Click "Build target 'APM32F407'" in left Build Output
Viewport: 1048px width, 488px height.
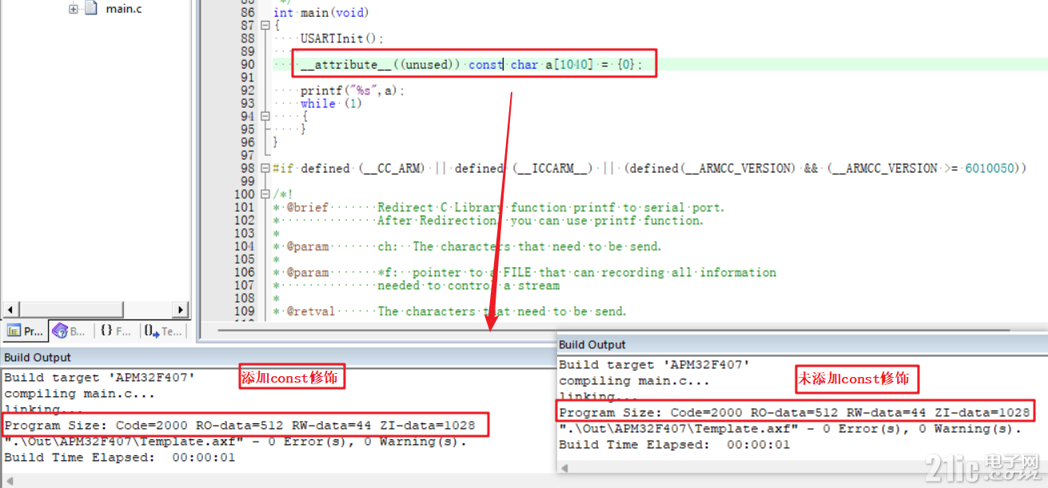[100, 378]
